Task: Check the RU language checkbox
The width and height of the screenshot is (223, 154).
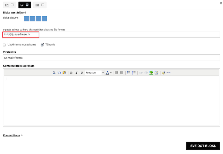Action: click(x=43, y=5)
